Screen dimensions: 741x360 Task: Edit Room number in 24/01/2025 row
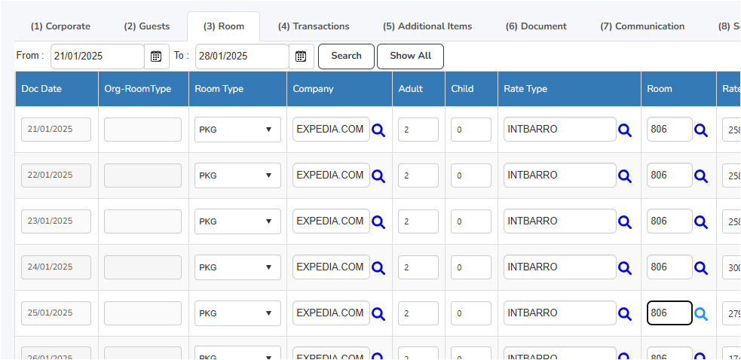coord(669,267)
